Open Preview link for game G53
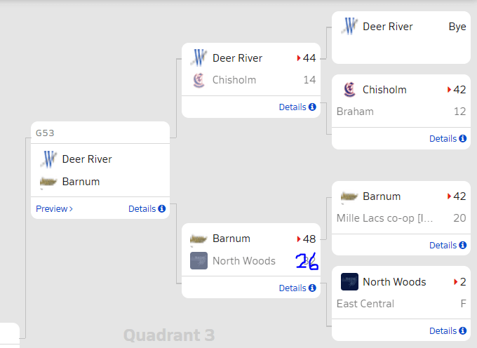Image resolution: width=477 pixels, height=348 pixels. [x=54, y=208]
